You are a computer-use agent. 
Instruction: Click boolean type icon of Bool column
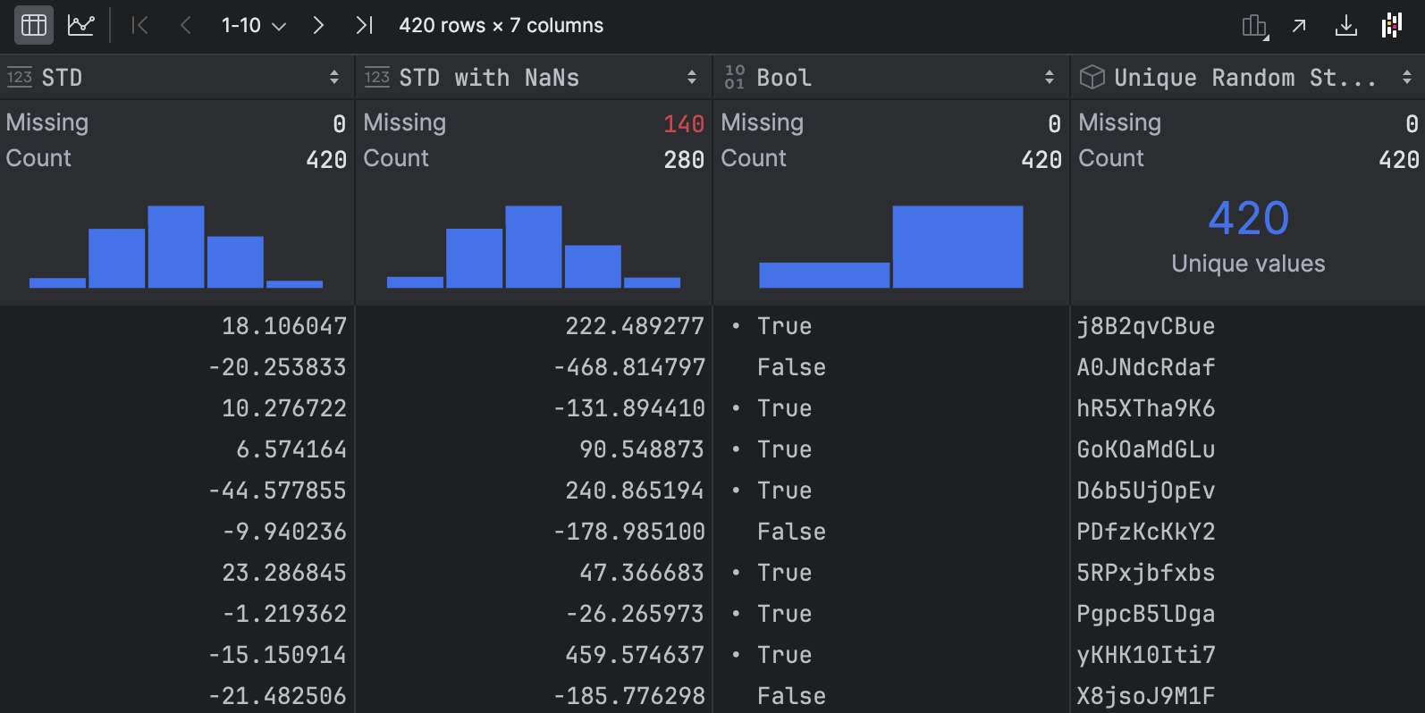(735, 78)
